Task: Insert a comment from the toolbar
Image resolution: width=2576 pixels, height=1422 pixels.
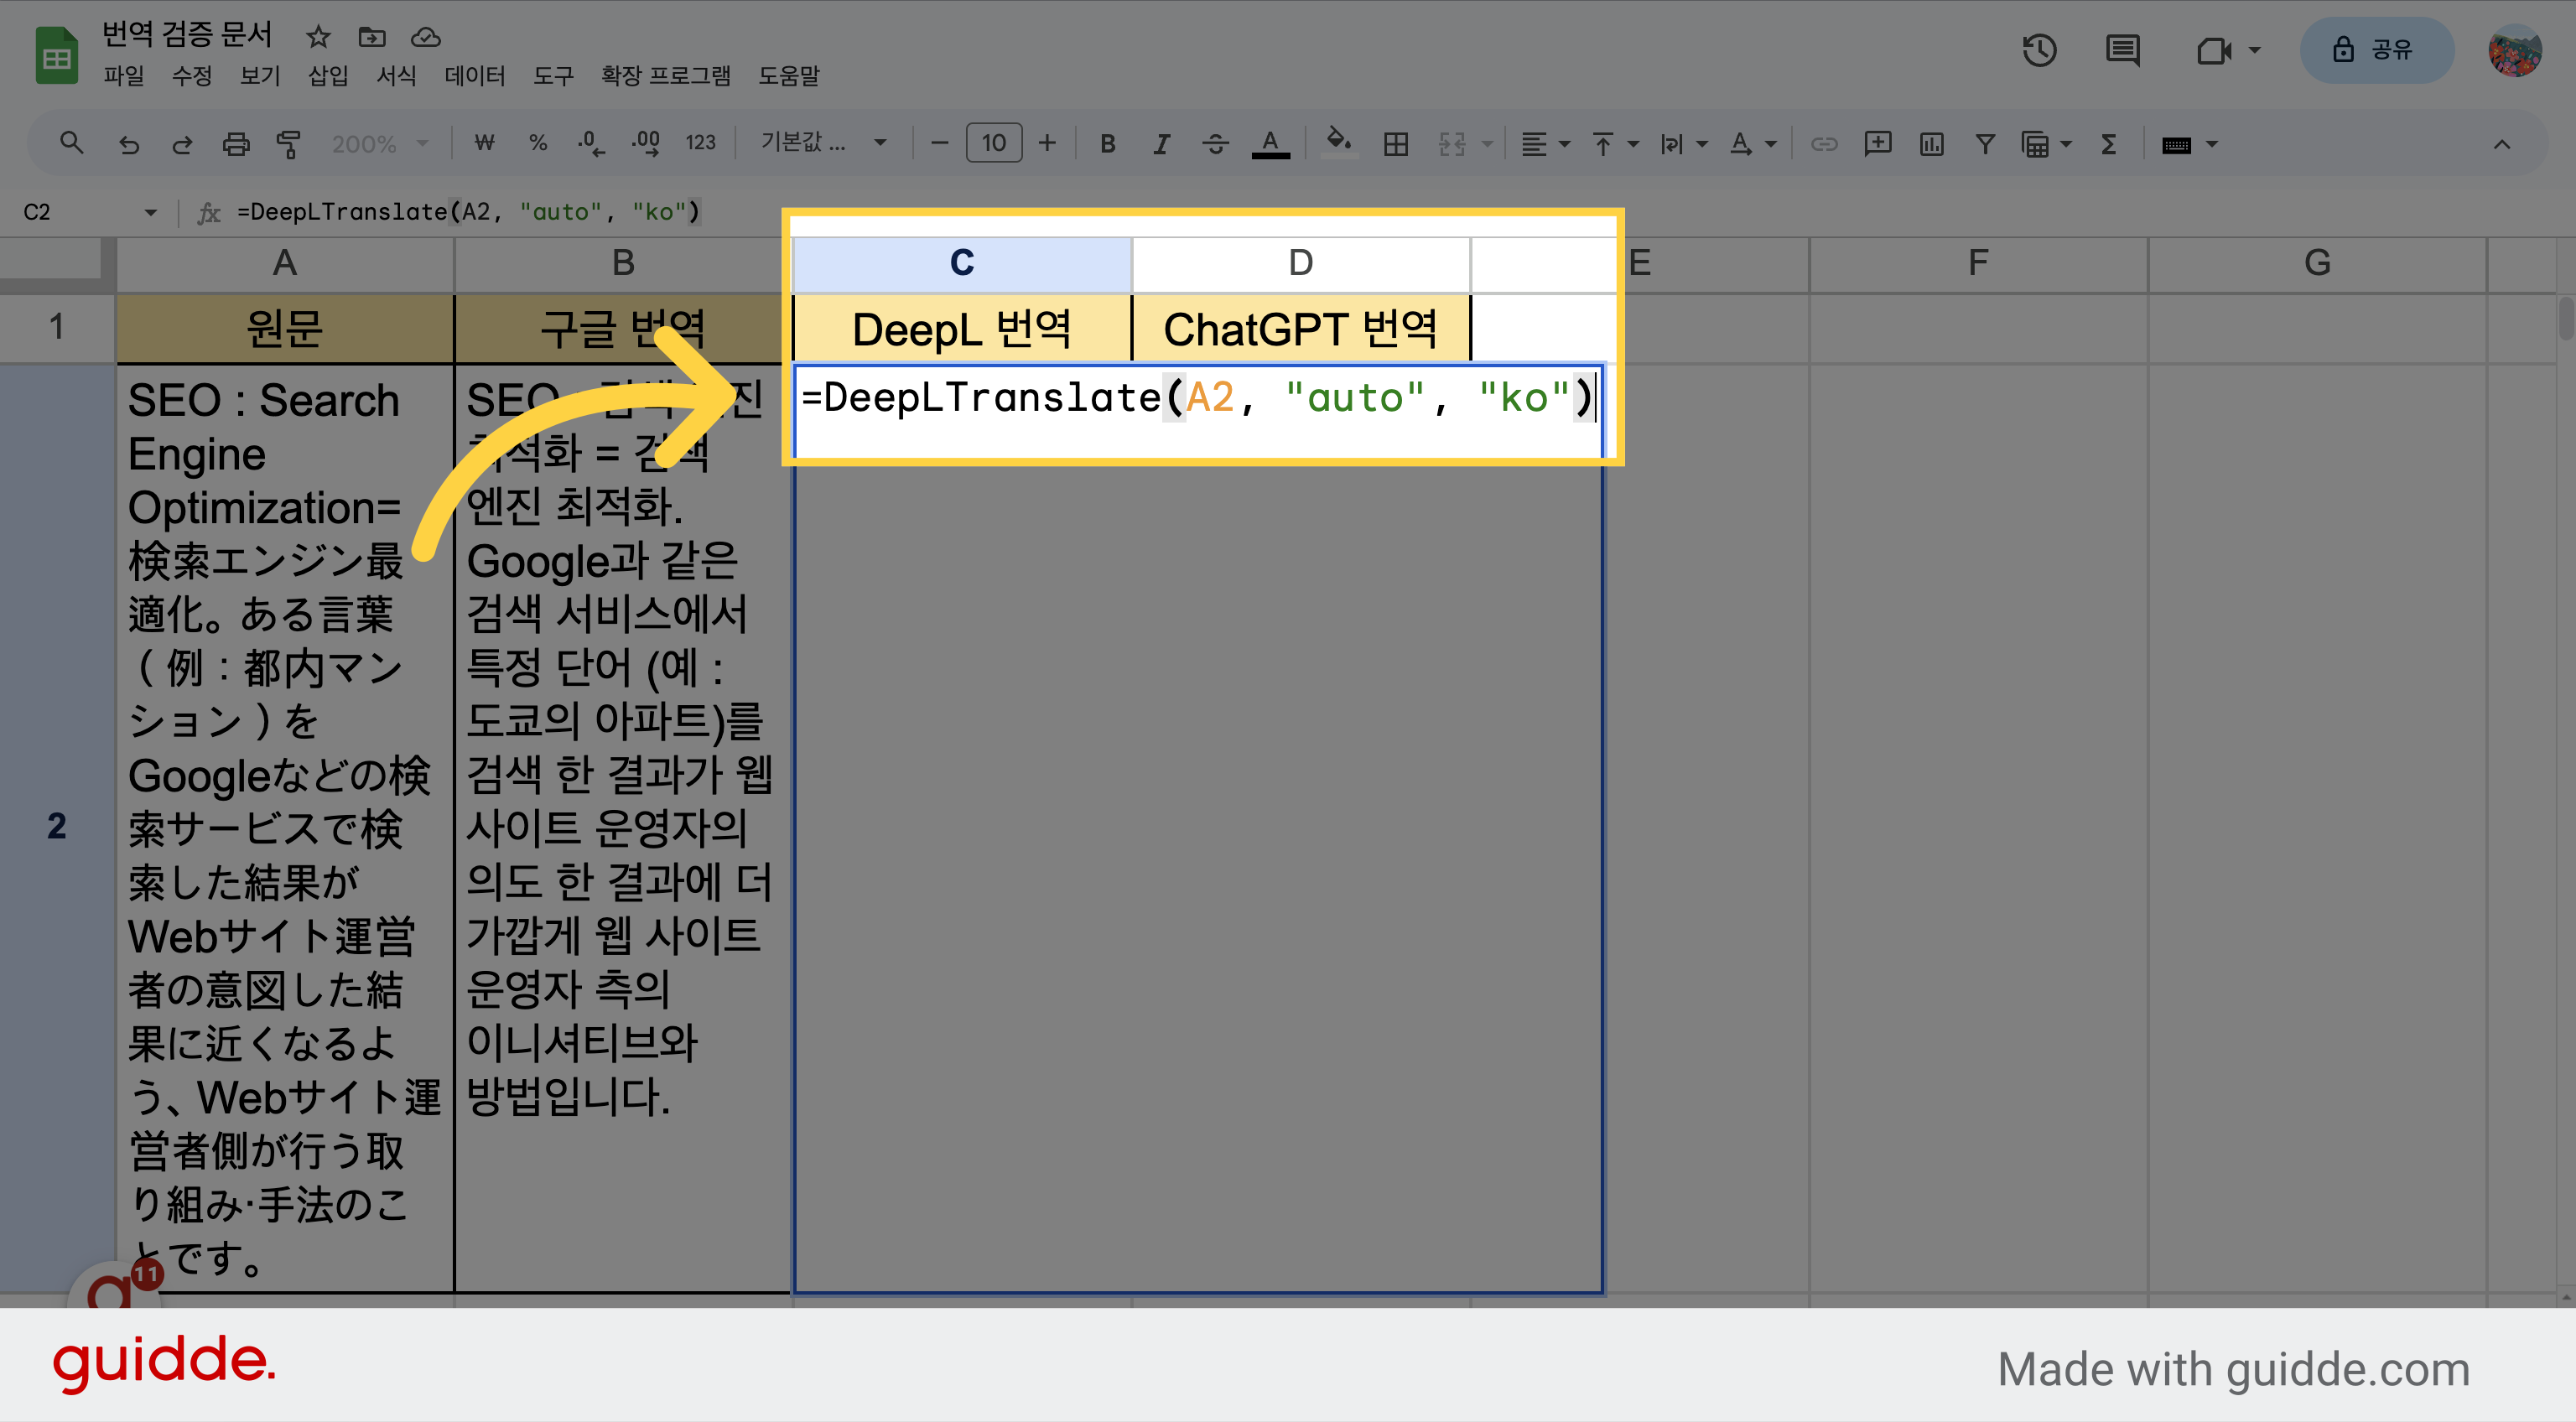Action: 1878,144
